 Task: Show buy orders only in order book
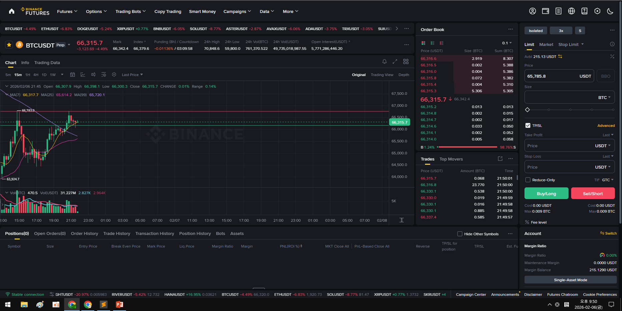(432, 43)
